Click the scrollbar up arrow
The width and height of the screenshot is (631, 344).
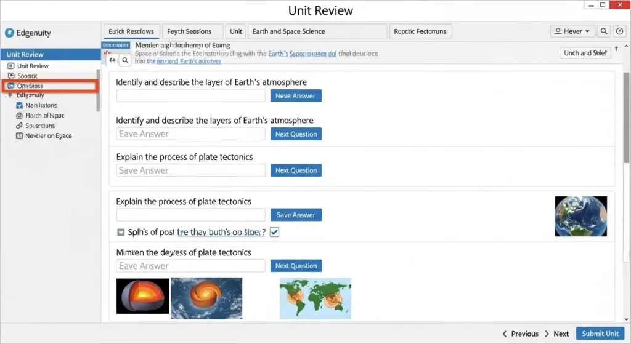point(626,46)
